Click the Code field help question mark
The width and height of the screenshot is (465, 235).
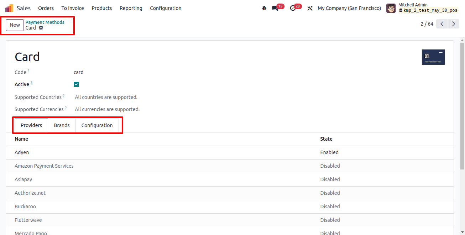[x=28, y=71]
